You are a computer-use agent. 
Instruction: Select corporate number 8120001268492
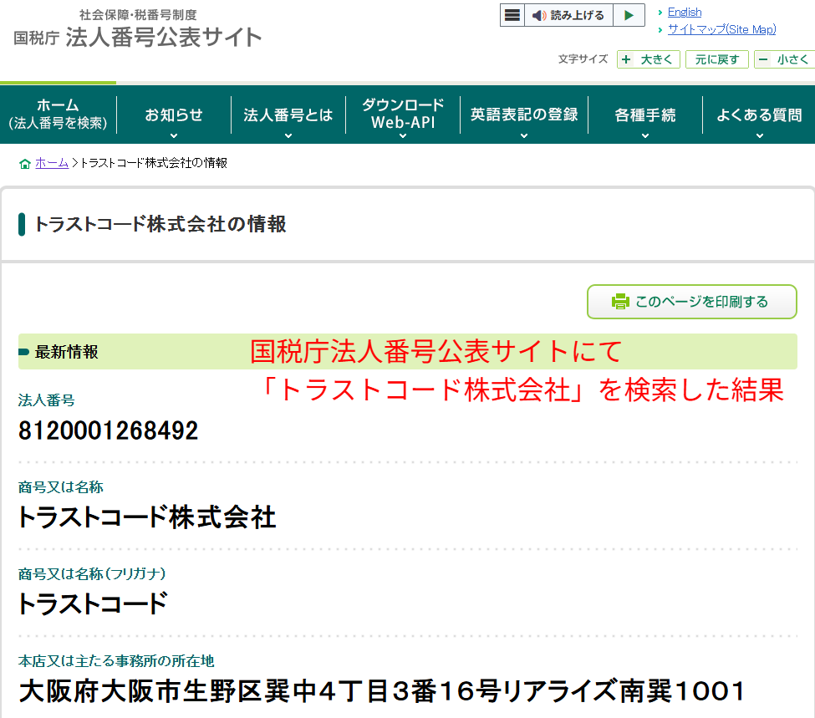[108, 430]
